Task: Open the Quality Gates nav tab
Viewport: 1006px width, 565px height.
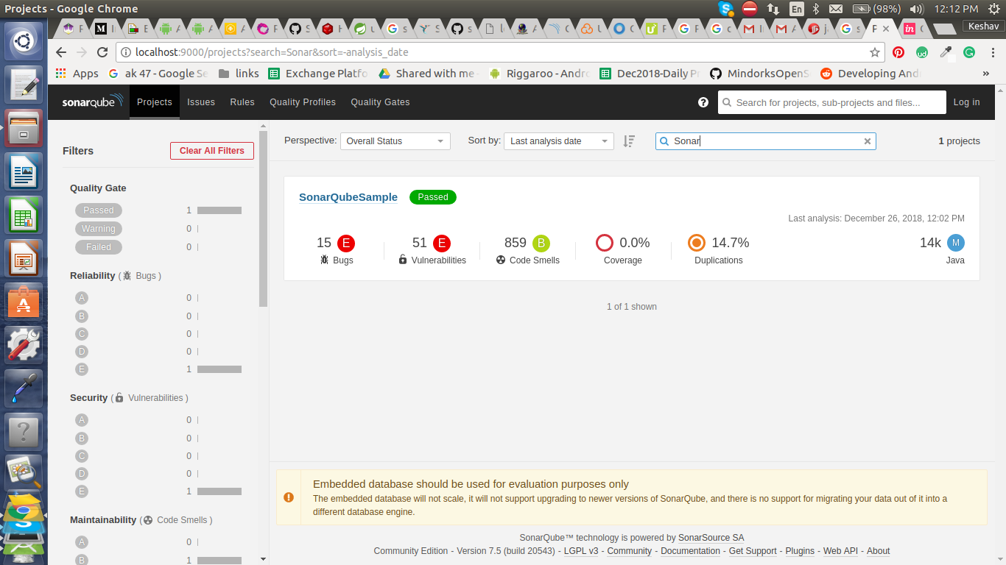Action: pyautogui.click(x=380, y=102)
